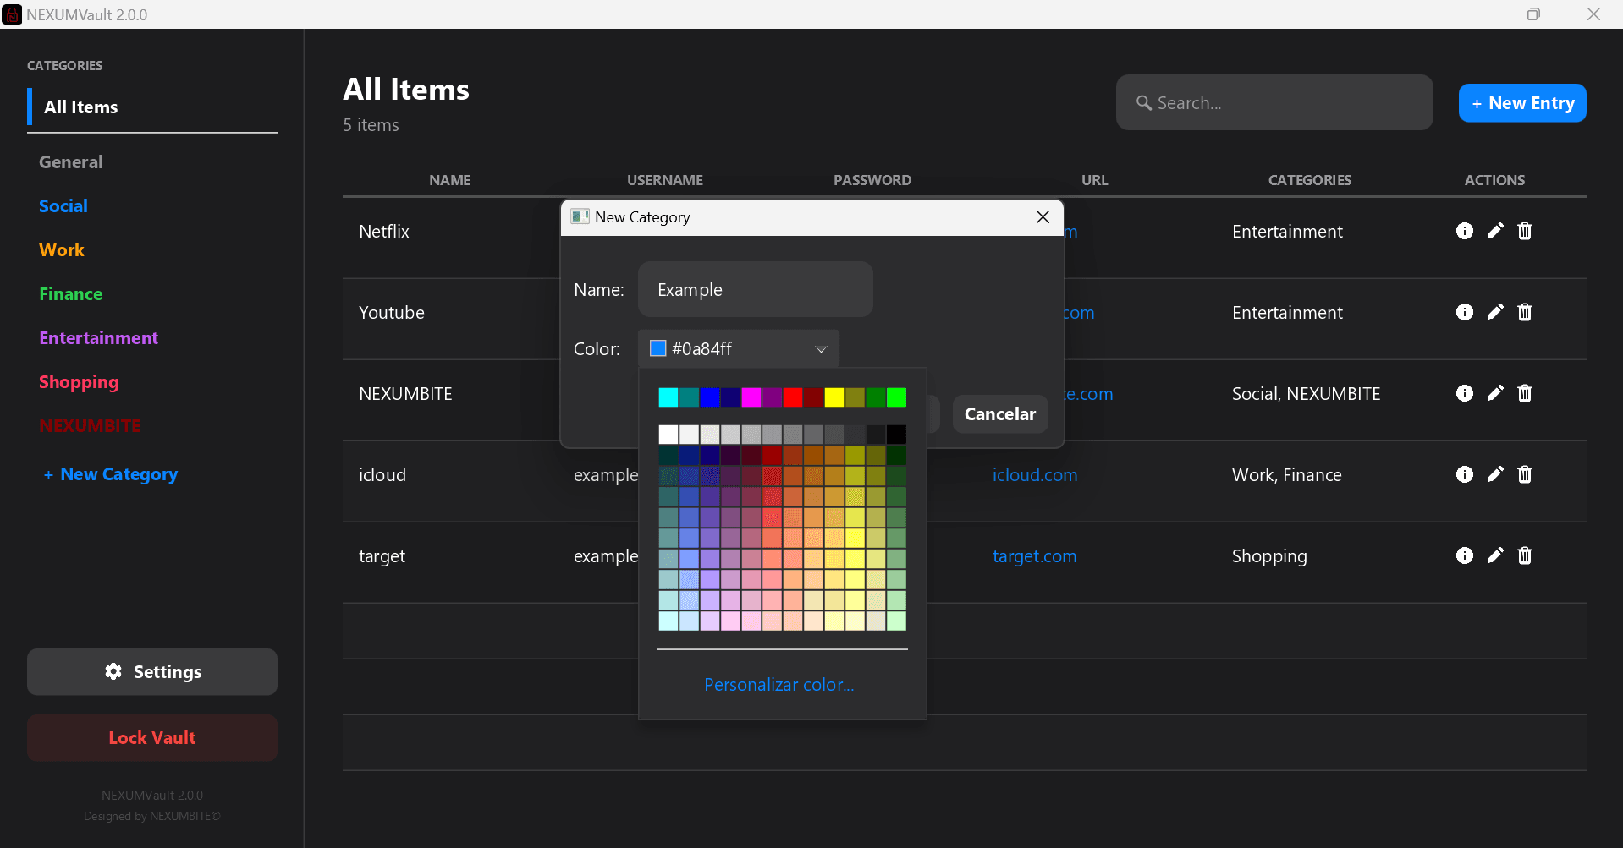Viewport: 1623px width, 848px height.
Task: Switch to the Entertainment category
Action: pos(98,337)
